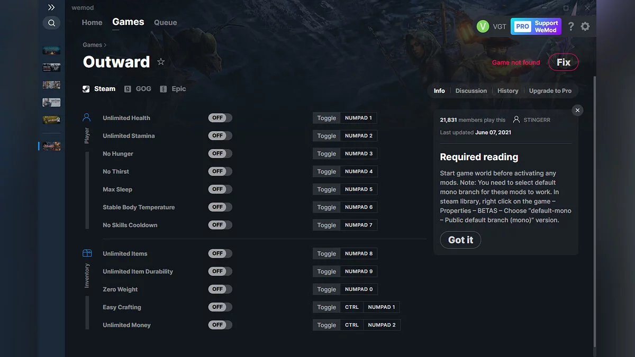635x357 pixels.
Task: Enable Unlimited Money
Action: pos(220,324)
